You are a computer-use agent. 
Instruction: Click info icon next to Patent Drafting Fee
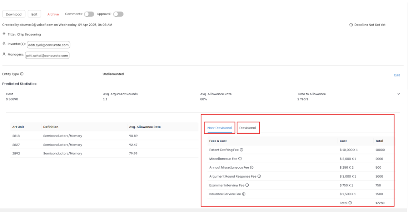tap(241, 150)
